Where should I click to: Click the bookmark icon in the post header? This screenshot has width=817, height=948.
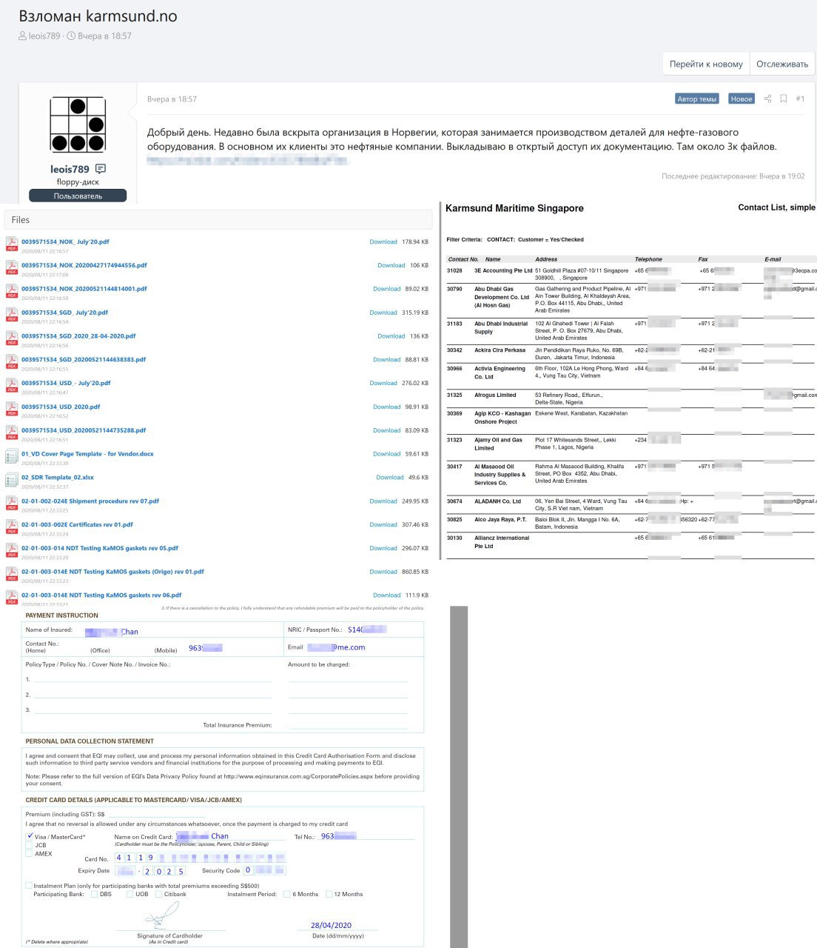[x=784, y=99]
